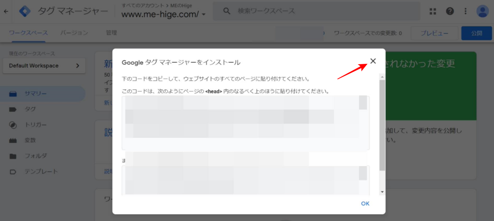This screenshot has height=221, width=494.
Task: Select サマリー in the sidebar
Action: pos(42,94)
